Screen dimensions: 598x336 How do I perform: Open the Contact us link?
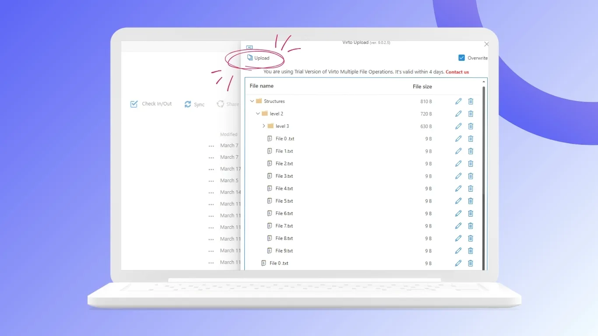(x=457, y=72)
